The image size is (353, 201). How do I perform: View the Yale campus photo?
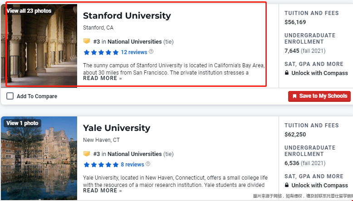39,159
